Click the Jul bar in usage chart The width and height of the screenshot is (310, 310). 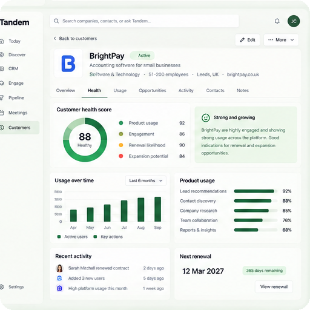(124, 211)
